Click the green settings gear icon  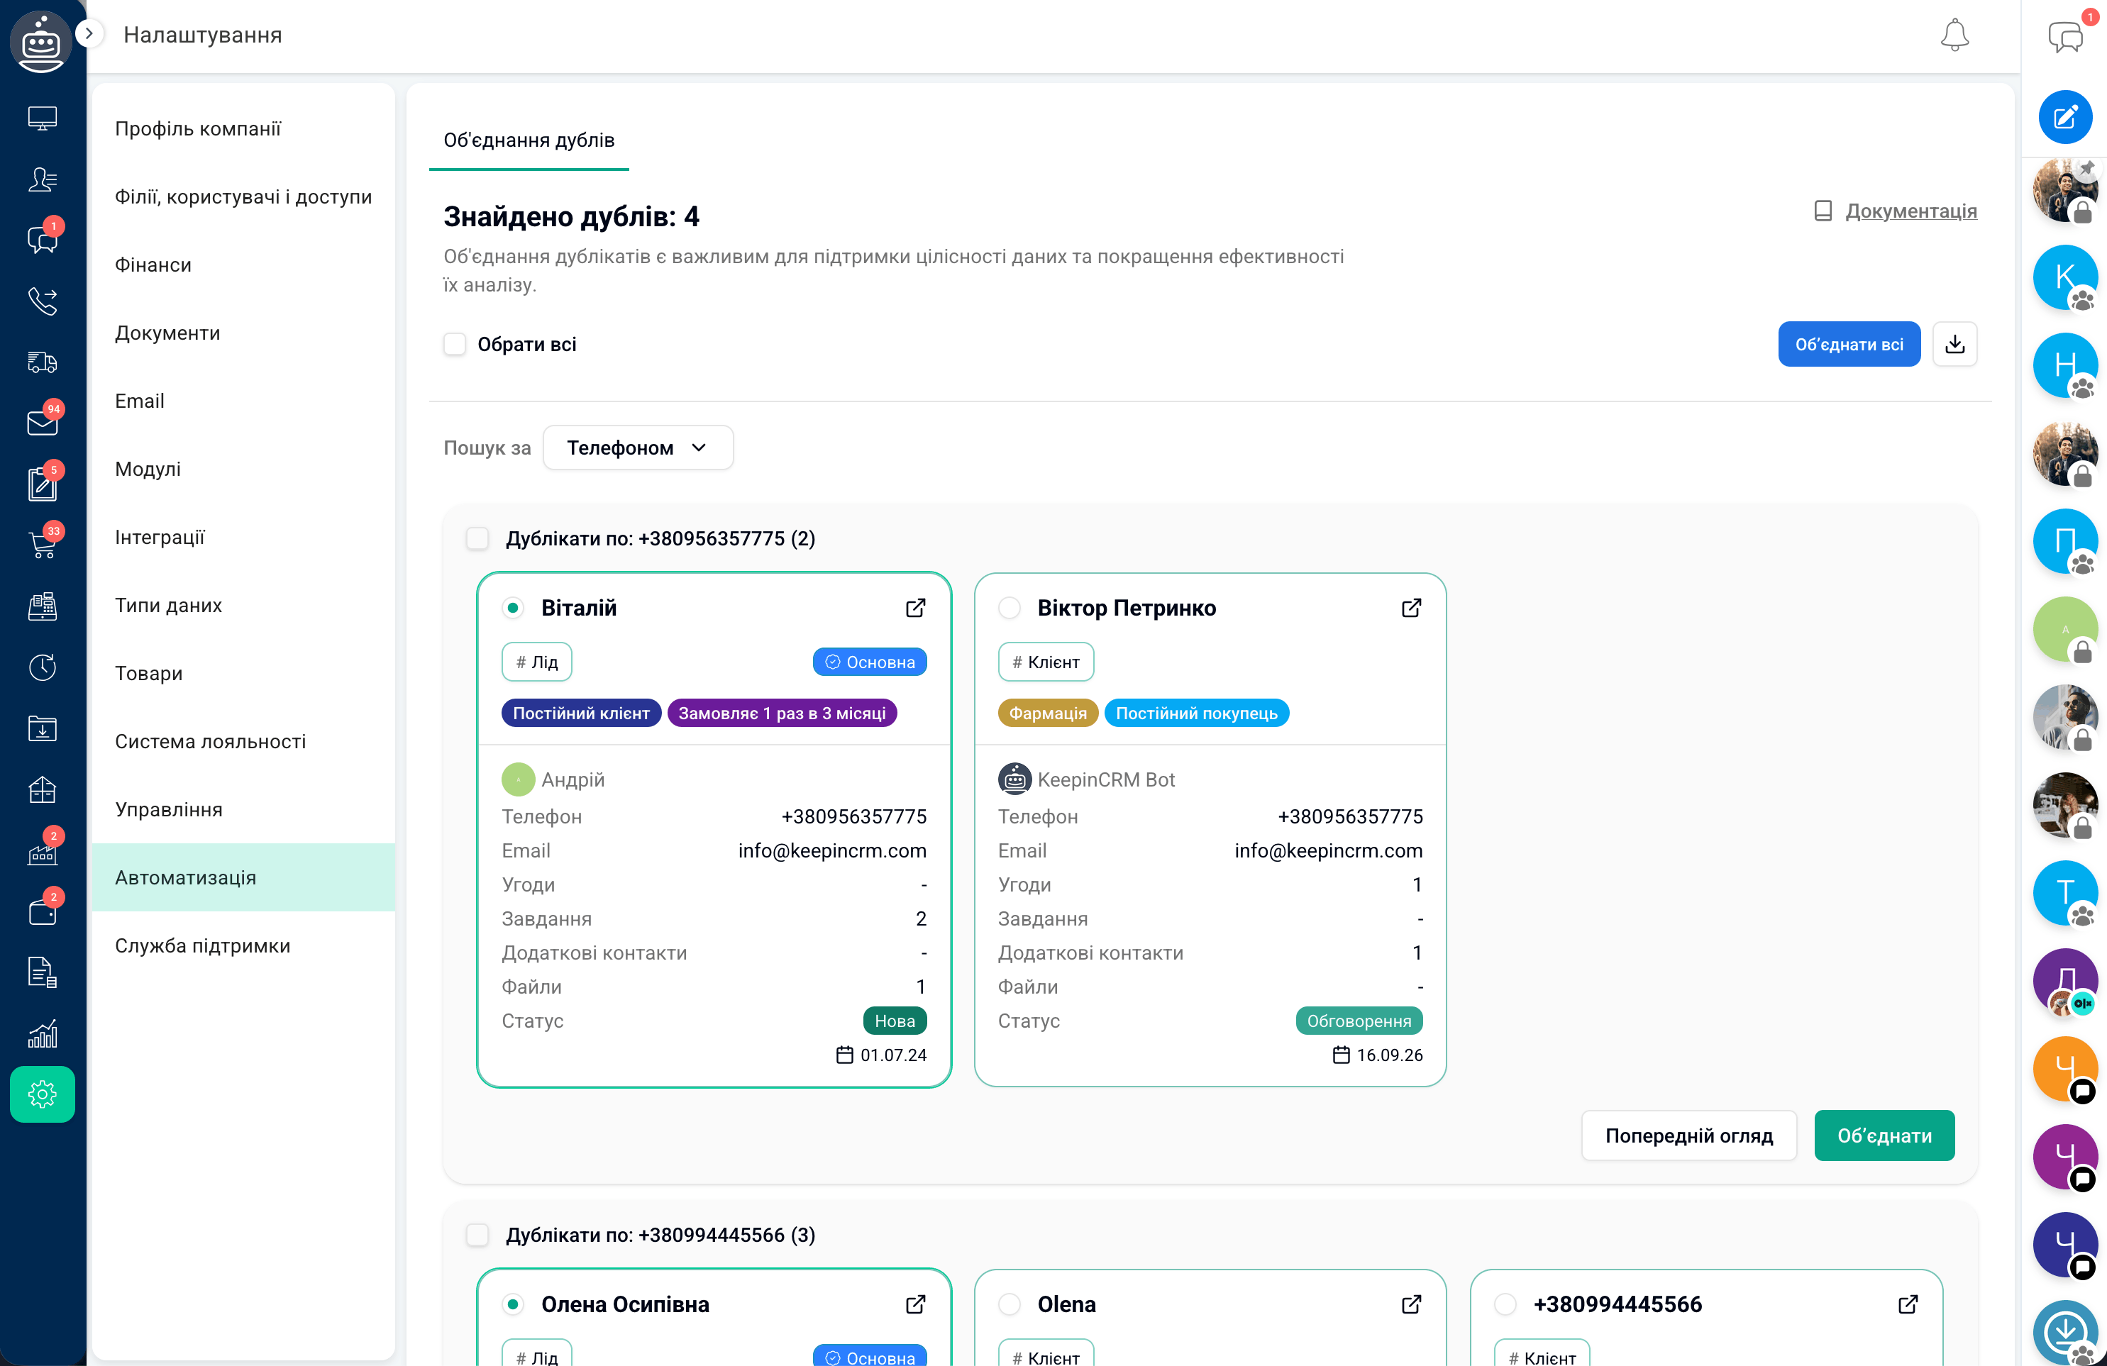[43, 1094]
